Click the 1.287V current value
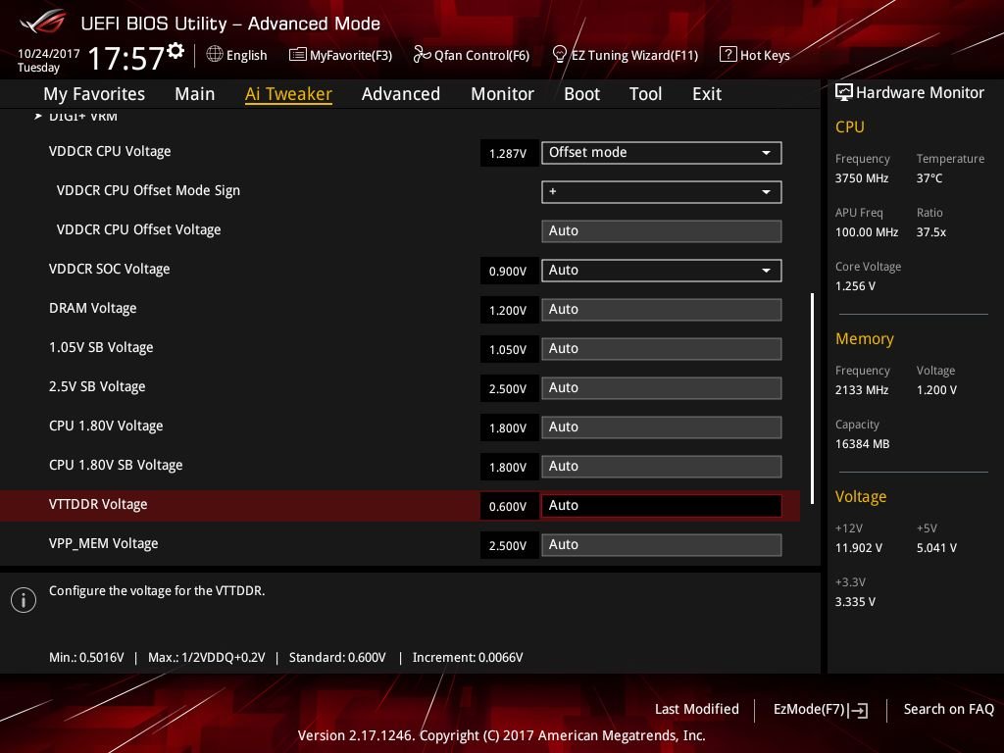The image size is (1004, 753). pyautogui.click(x=508, y=154)
